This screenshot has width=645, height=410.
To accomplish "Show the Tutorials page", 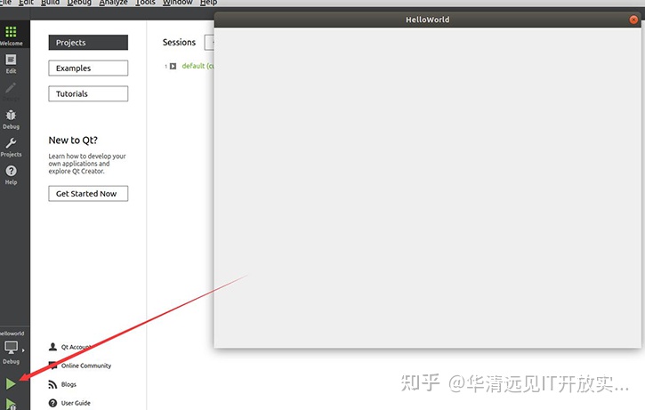I will [x=88, y=93].
